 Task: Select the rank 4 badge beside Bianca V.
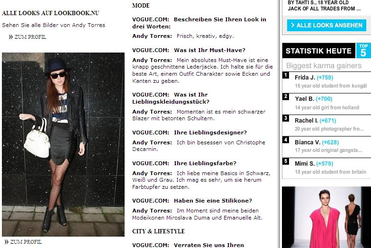click(286, 140)
